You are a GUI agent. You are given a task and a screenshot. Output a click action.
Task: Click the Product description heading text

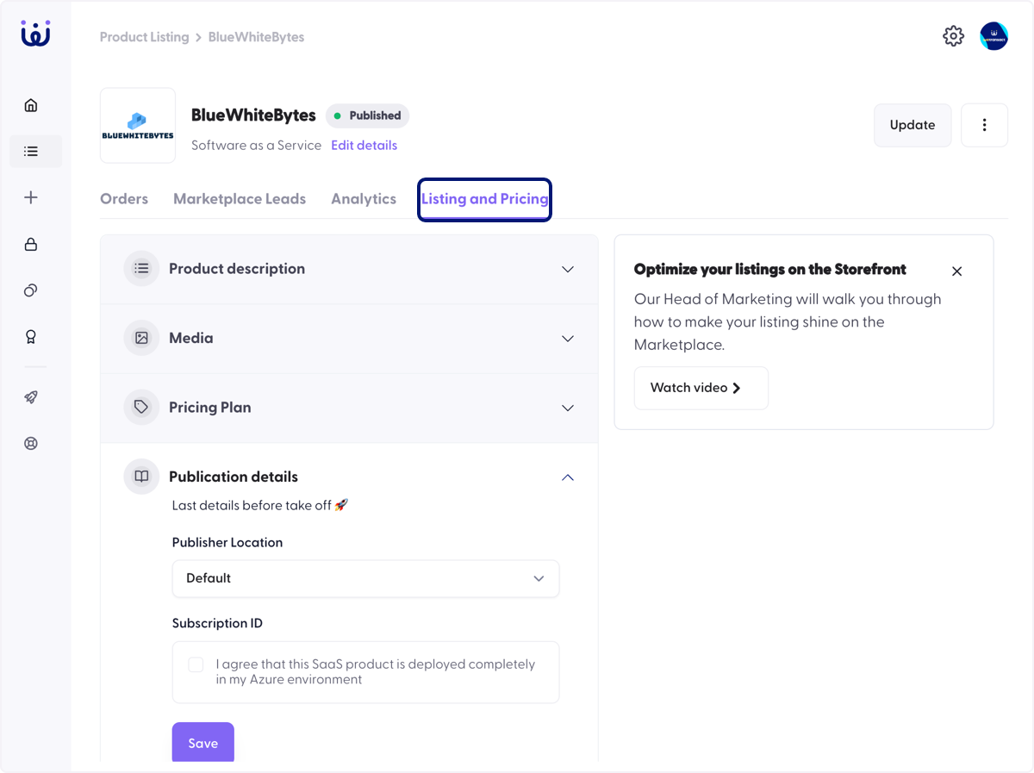click(x=237, y=269)
